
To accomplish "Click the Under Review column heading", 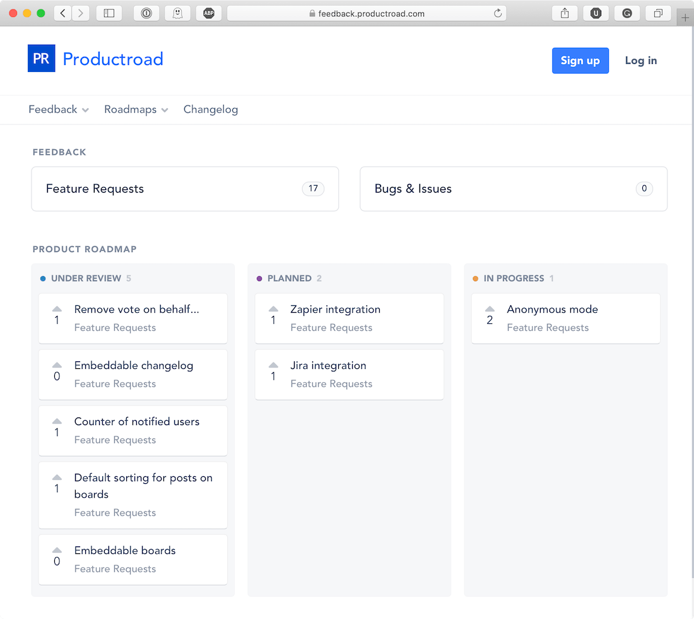I will click(86, 279).
